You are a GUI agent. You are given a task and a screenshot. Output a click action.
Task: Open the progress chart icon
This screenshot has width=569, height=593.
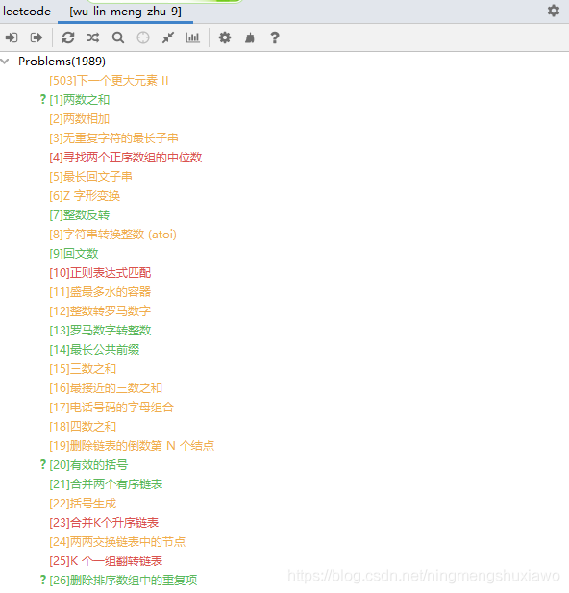click(193, 37)
